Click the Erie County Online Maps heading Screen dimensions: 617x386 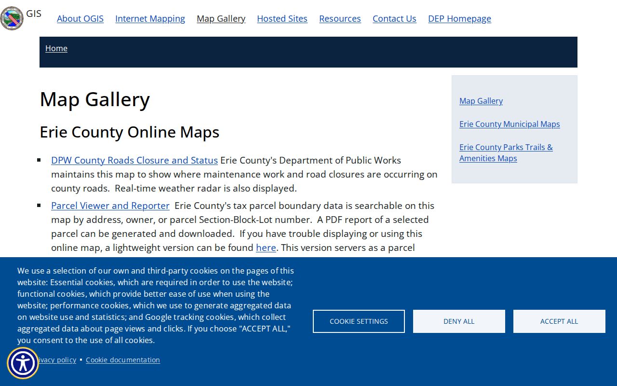pos(130,132)
